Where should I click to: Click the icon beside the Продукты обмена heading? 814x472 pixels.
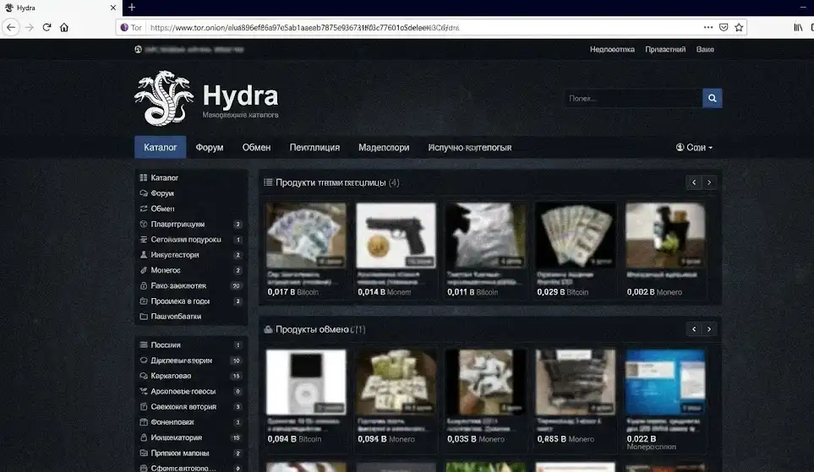[268, 329]
